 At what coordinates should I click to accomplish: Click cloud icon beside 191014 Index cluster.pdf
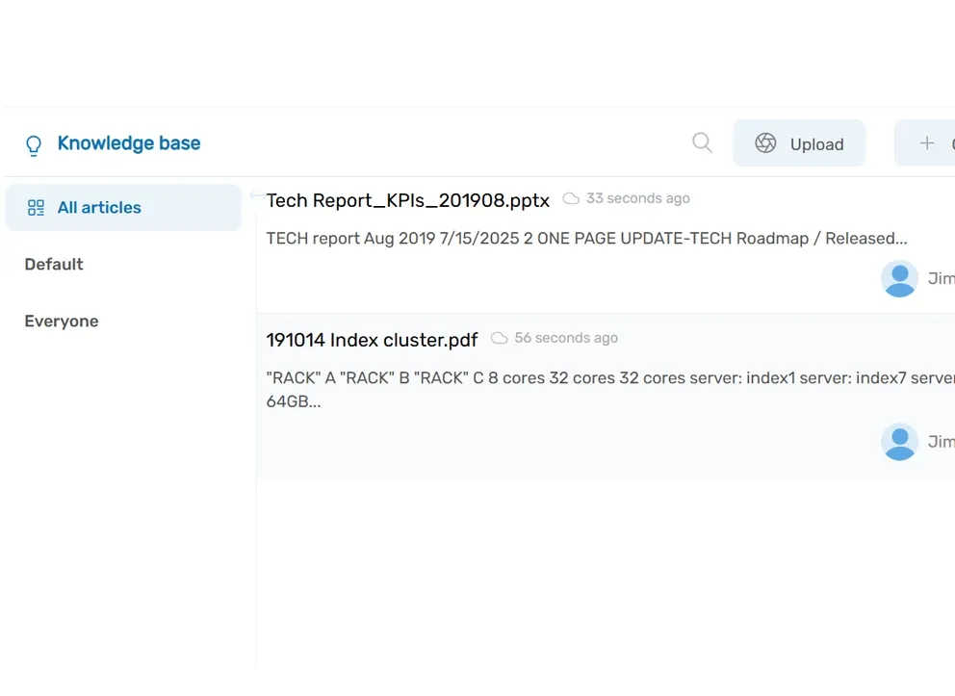(500, 338)
